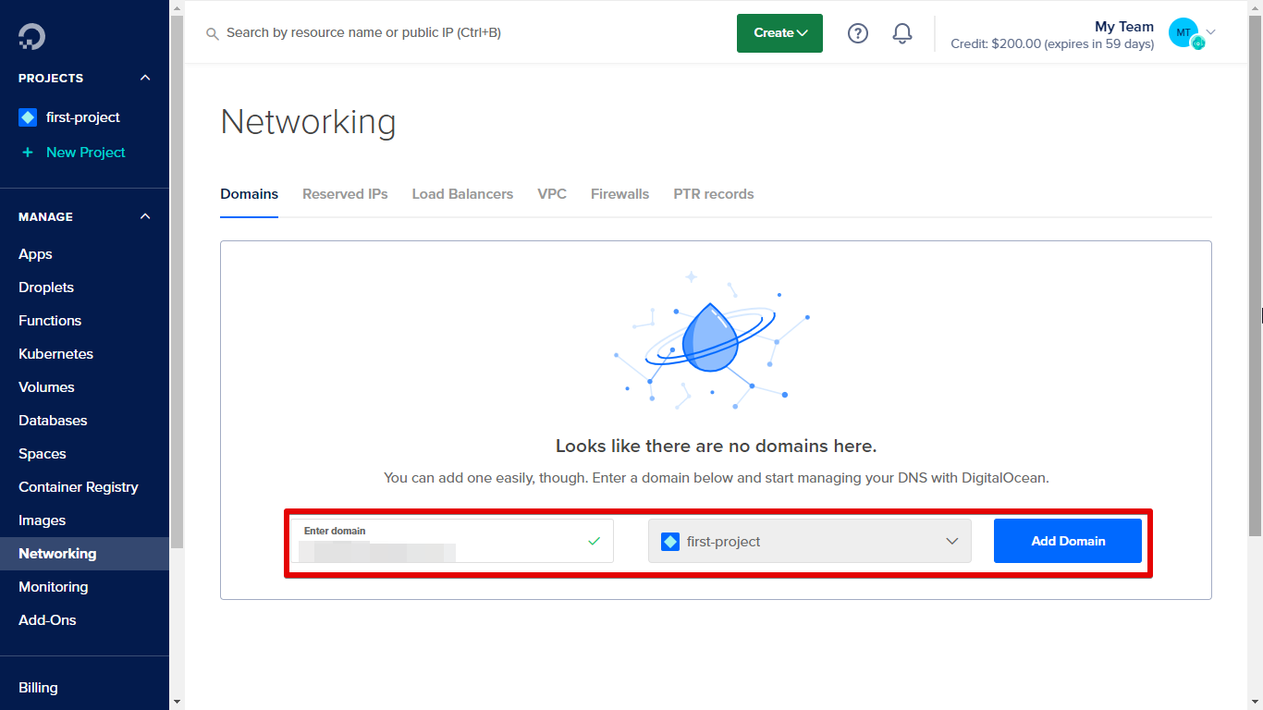Switch to the PTR records tab
Viewport: 1263px width, 710px height.
tap(714, 194)
